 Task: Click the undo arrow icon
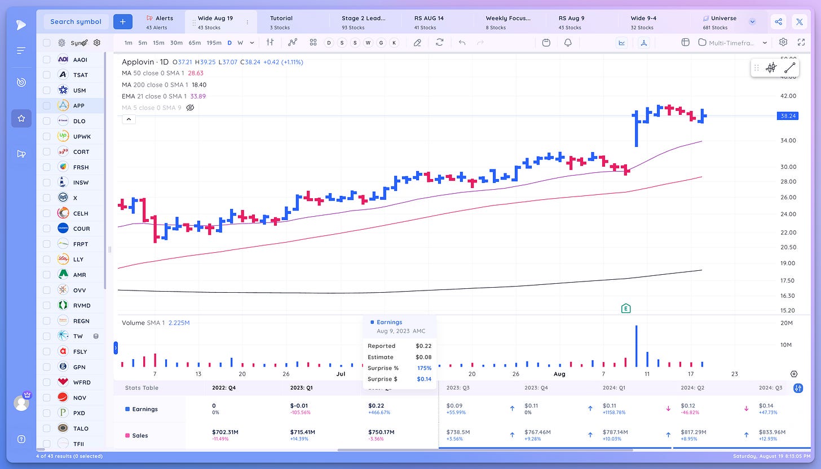click(x=462, y=42)
